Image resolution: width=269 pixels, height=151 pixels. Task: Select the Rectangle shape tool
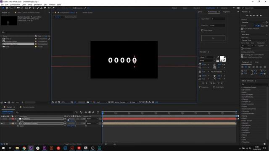[26, 8]
